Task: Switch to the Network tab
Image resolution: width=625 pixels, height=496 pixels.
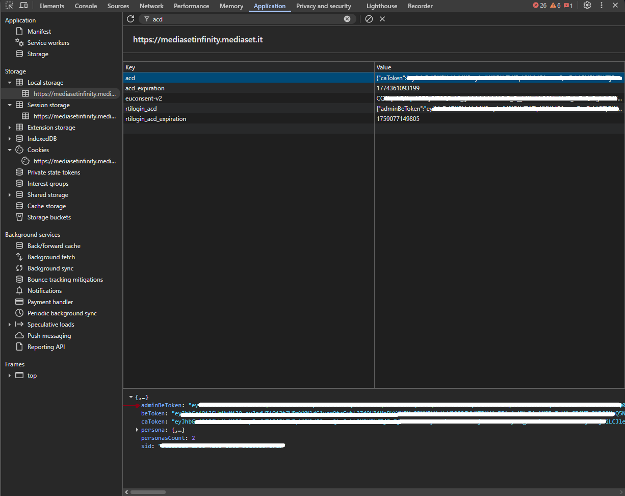Action: (x=151, y=6)
